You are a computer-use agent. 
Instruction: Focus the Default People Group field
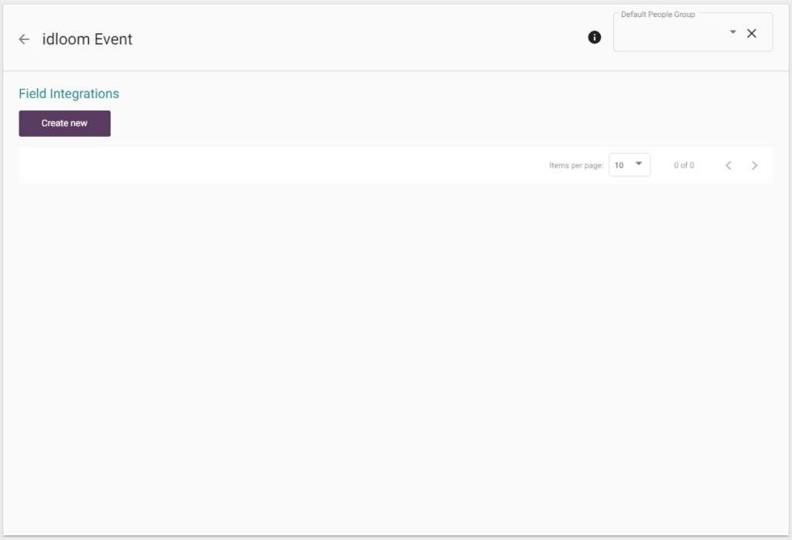coord(669,34)
